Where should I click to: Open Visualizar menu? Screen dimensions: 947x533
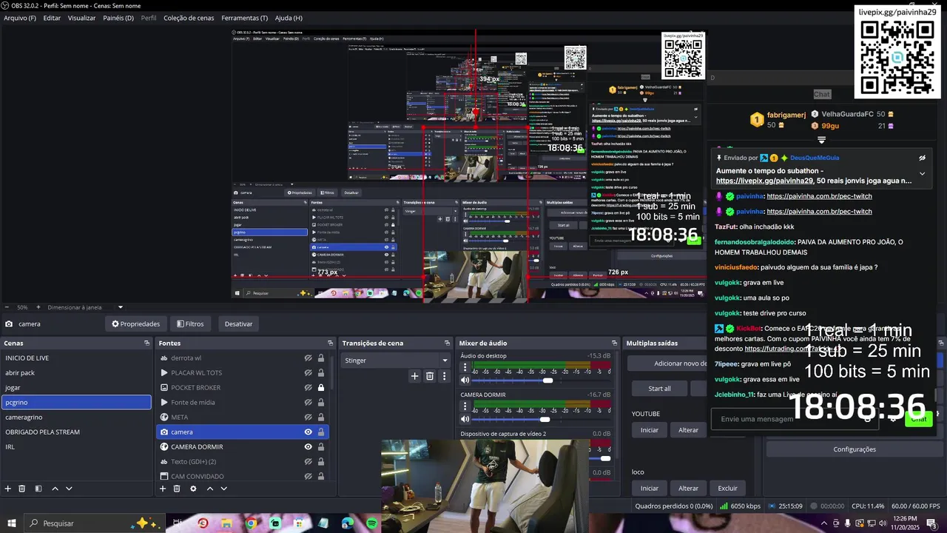coord(81,18)
